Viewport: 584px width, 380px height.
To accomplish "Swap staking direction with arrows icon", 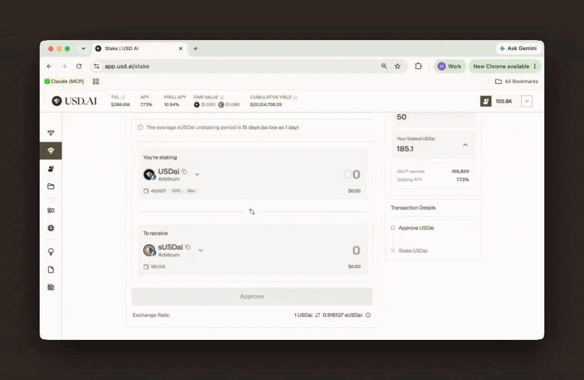I will [x=252, y=211].
